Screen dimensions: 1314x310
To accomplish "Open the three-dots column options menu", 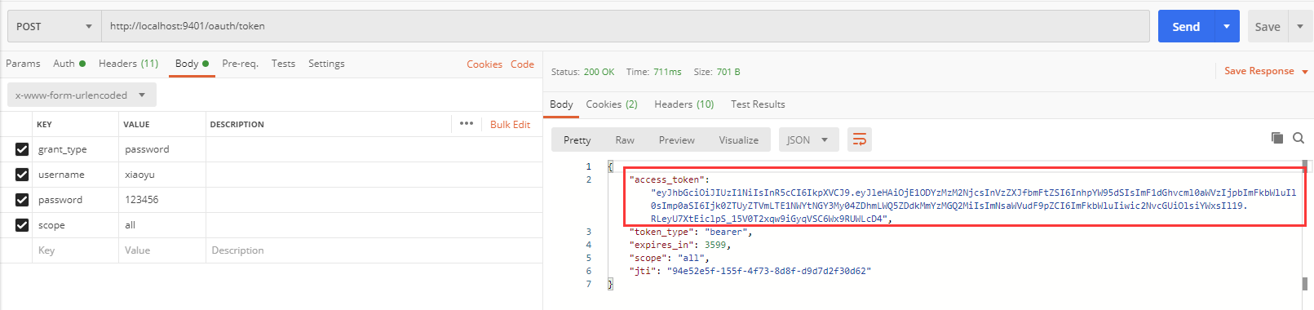I will click(467, 124).
